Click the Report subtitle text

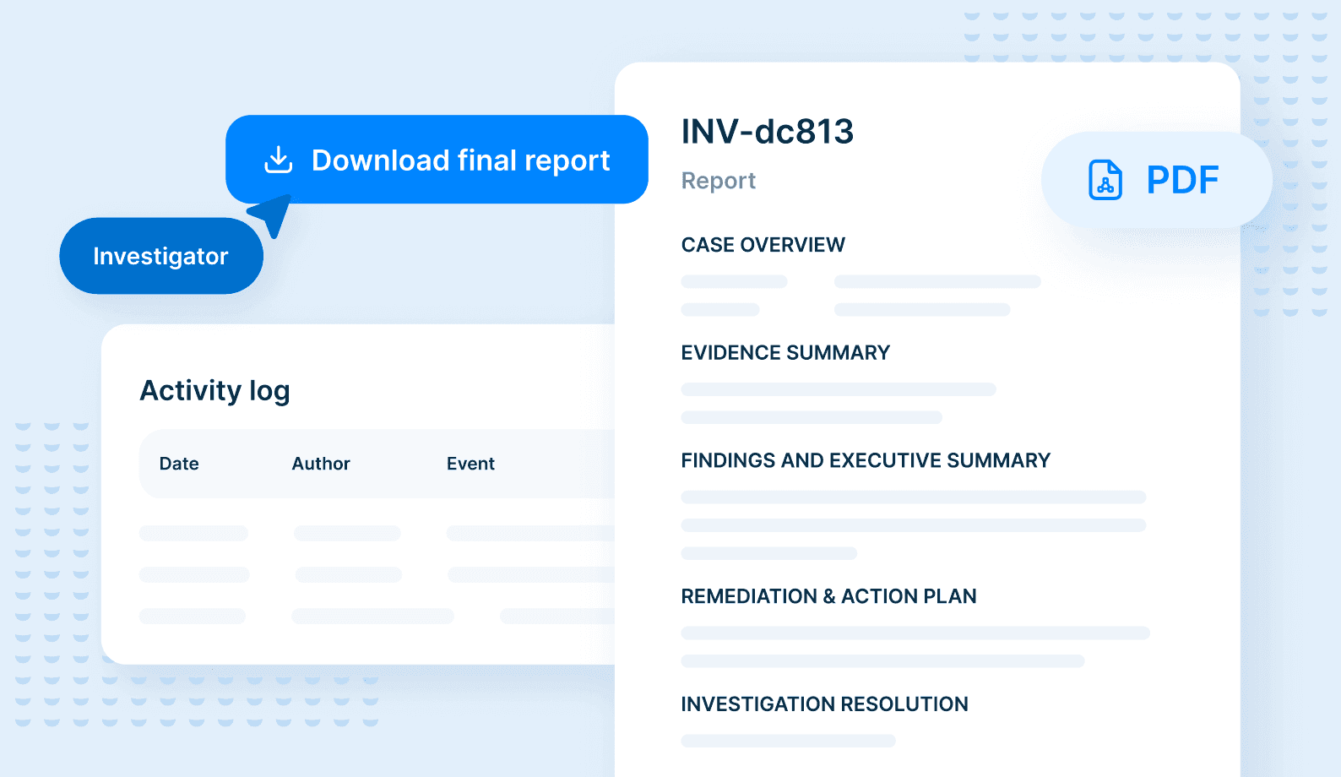pos(719,181)
